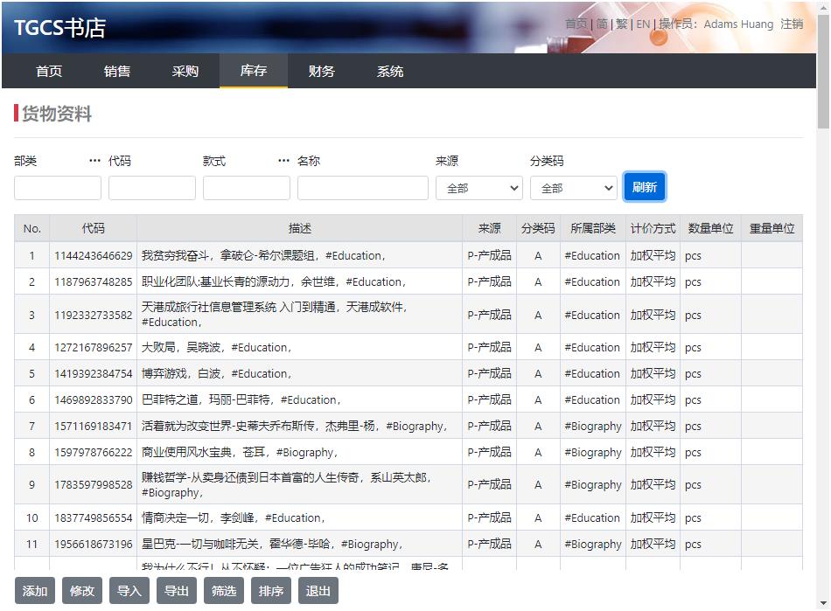Click the 添加 button
The height and width of the screenshot is (611, 831).
pos(35,590)
